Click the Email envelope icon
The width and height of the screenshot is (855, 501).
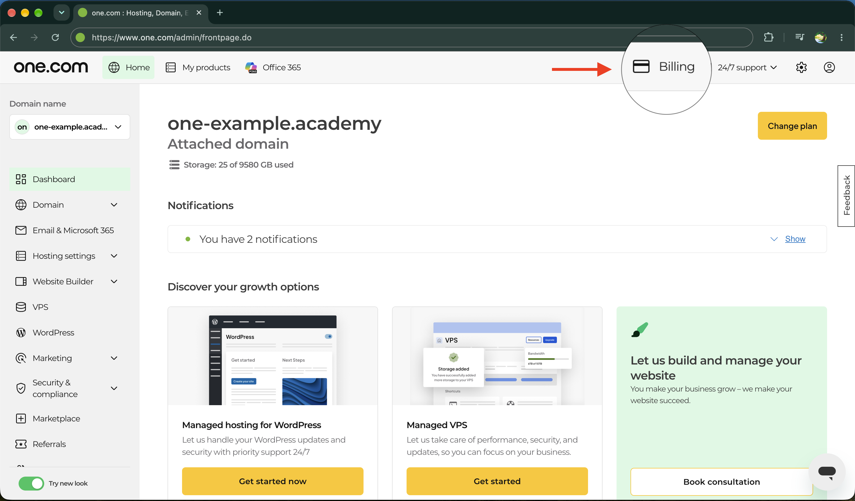pos(21,230)
